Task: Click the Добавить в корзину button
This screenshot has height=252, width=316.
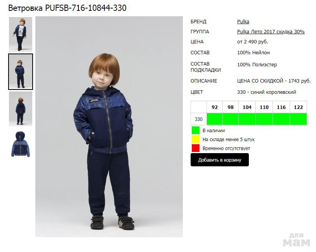Action: click(x=219, y=160)
